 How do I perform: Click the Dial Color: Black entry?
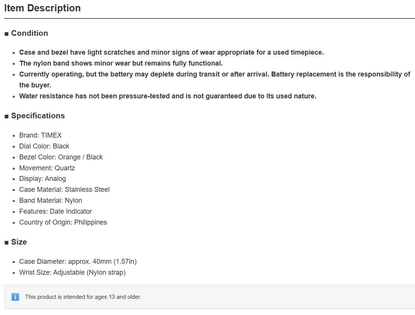pos(44,146)
